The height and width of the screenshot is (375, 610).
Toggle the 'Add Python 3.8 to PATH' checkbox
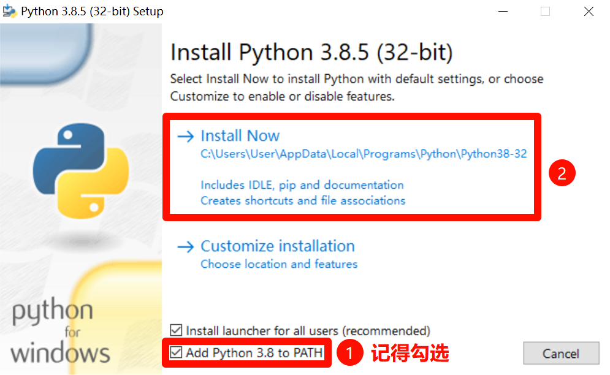177,352
